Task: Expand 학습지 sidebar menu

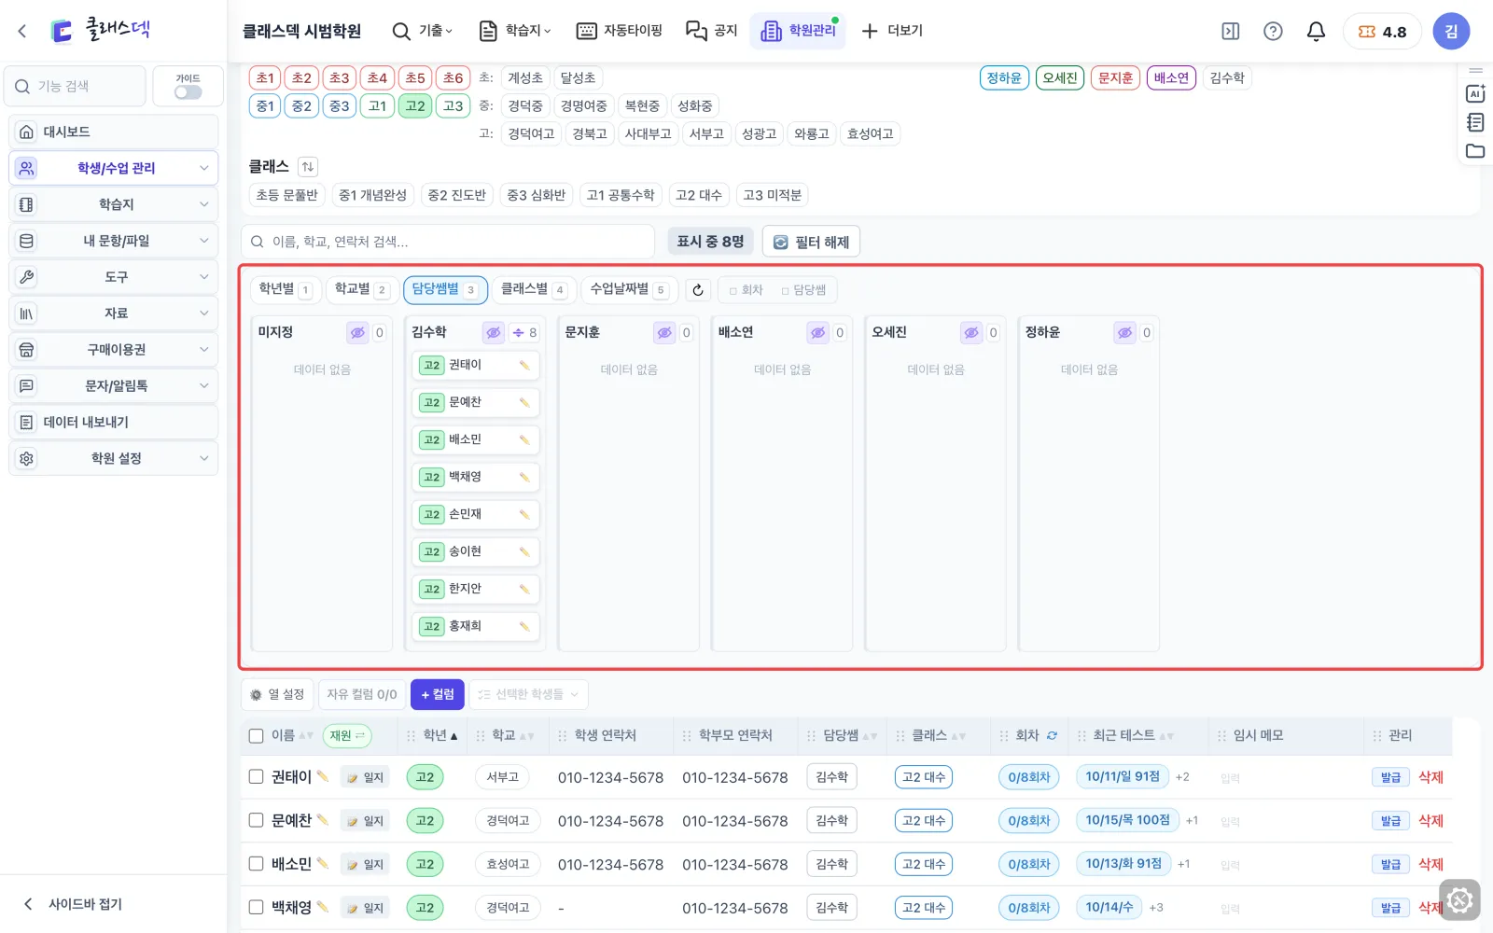Action: [x=114, y=204]
